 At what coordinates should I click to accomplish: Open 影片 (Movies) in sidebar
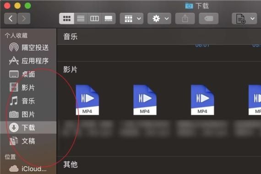pyautogui.click(x=29, y=87)
